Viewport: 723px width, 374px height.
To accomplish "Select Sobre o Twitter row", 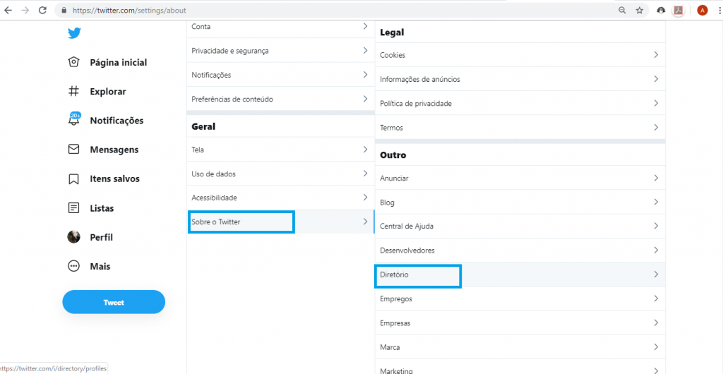I will tap(281, 222).
